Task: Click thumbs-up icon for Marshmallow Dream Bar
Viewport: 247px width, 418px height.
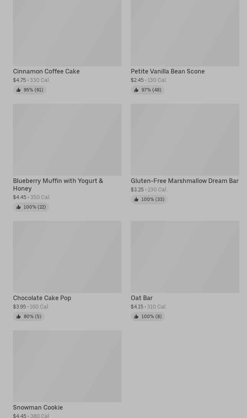Action: coord(136,199)
